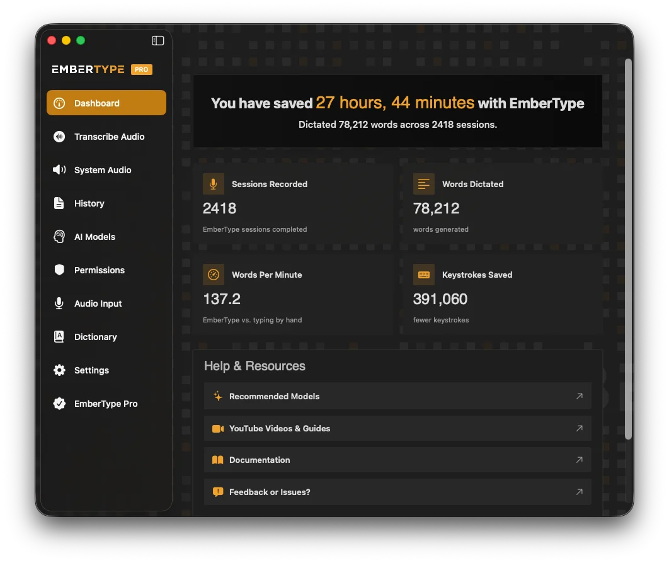
Task: Click the YouTube Videos camera icon
Action: (x=218, y=429)
